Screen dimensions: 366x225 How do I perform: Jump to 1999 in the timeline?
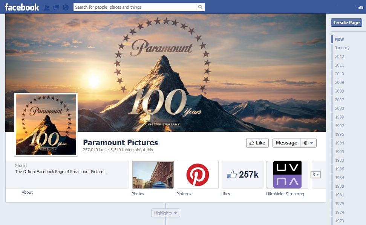340,117
